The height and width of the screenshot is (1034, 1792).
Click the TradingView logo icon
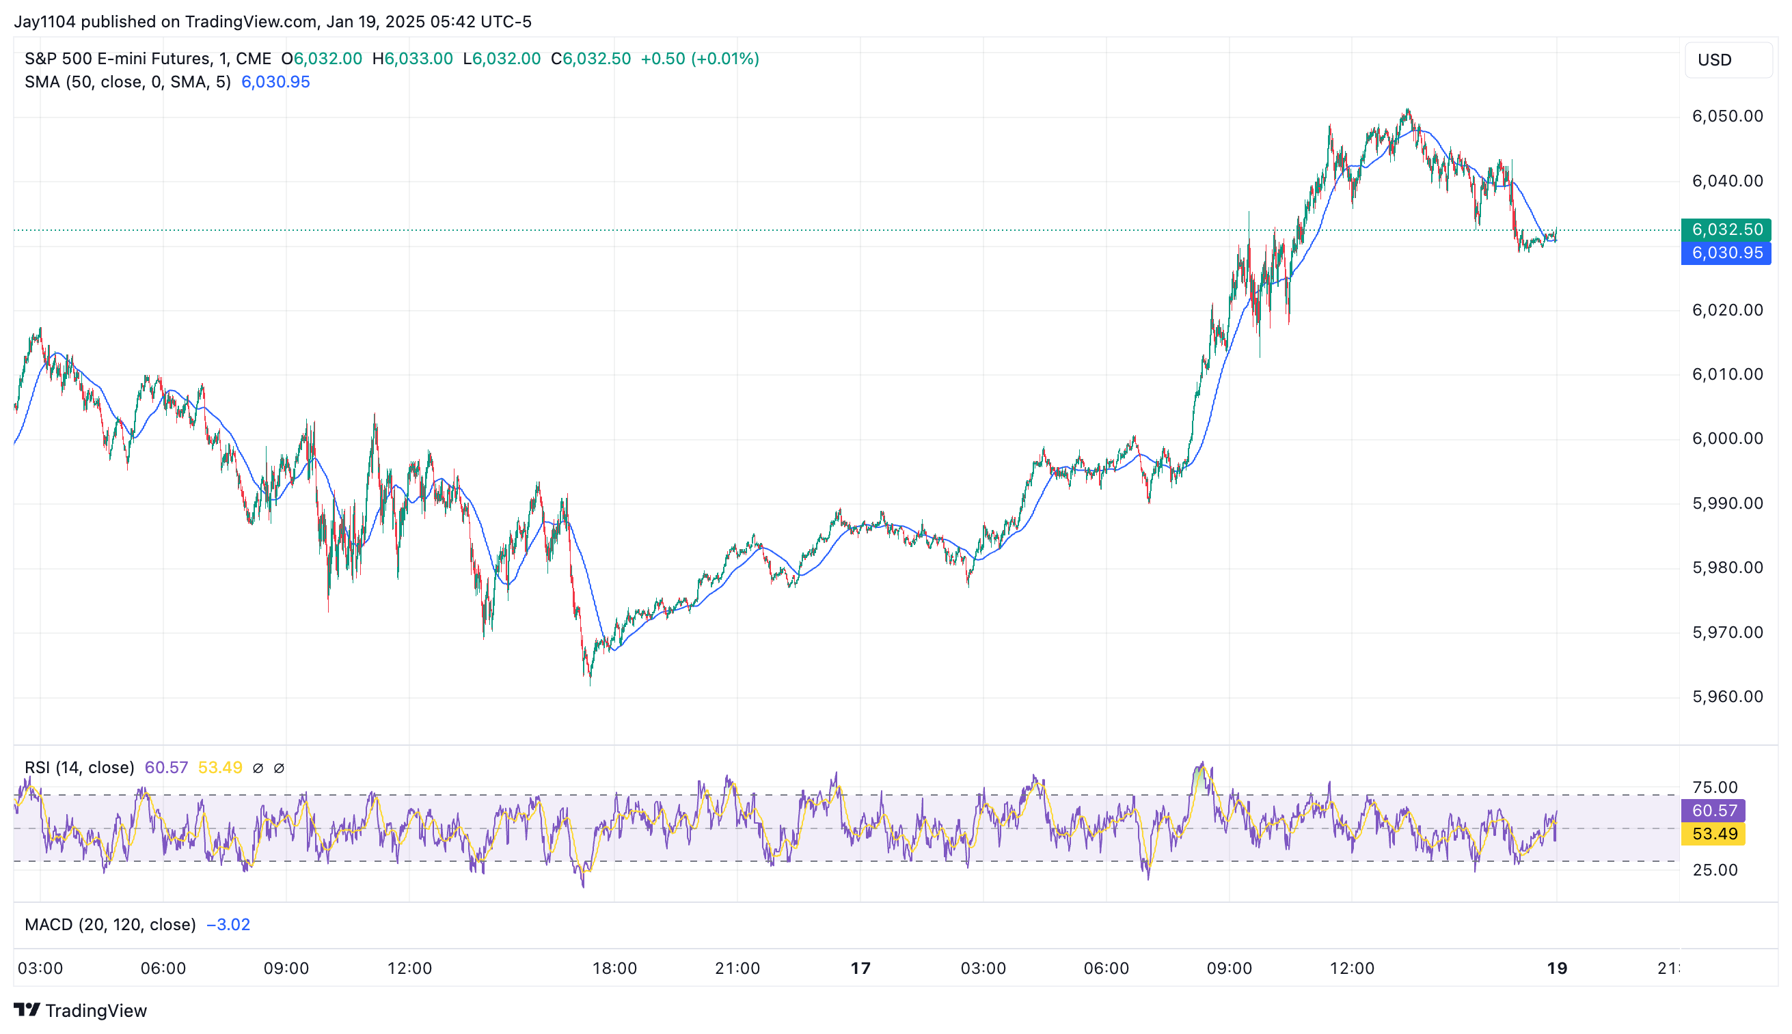[x=27, y=1009]
